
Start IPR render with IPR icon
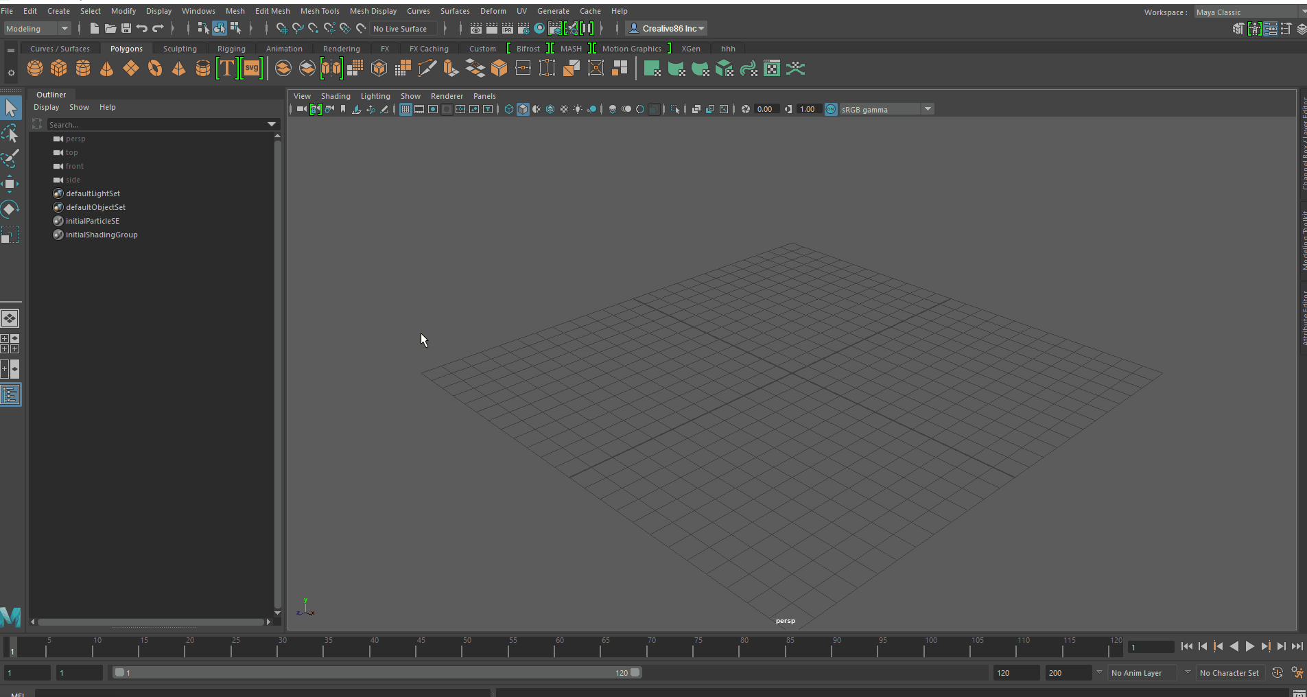click(x=508, y=28)
